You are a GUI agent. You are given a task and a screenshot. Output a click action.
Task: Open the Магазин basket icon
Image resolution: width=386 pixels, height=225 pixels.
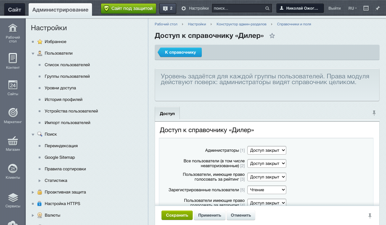(13, 140)
